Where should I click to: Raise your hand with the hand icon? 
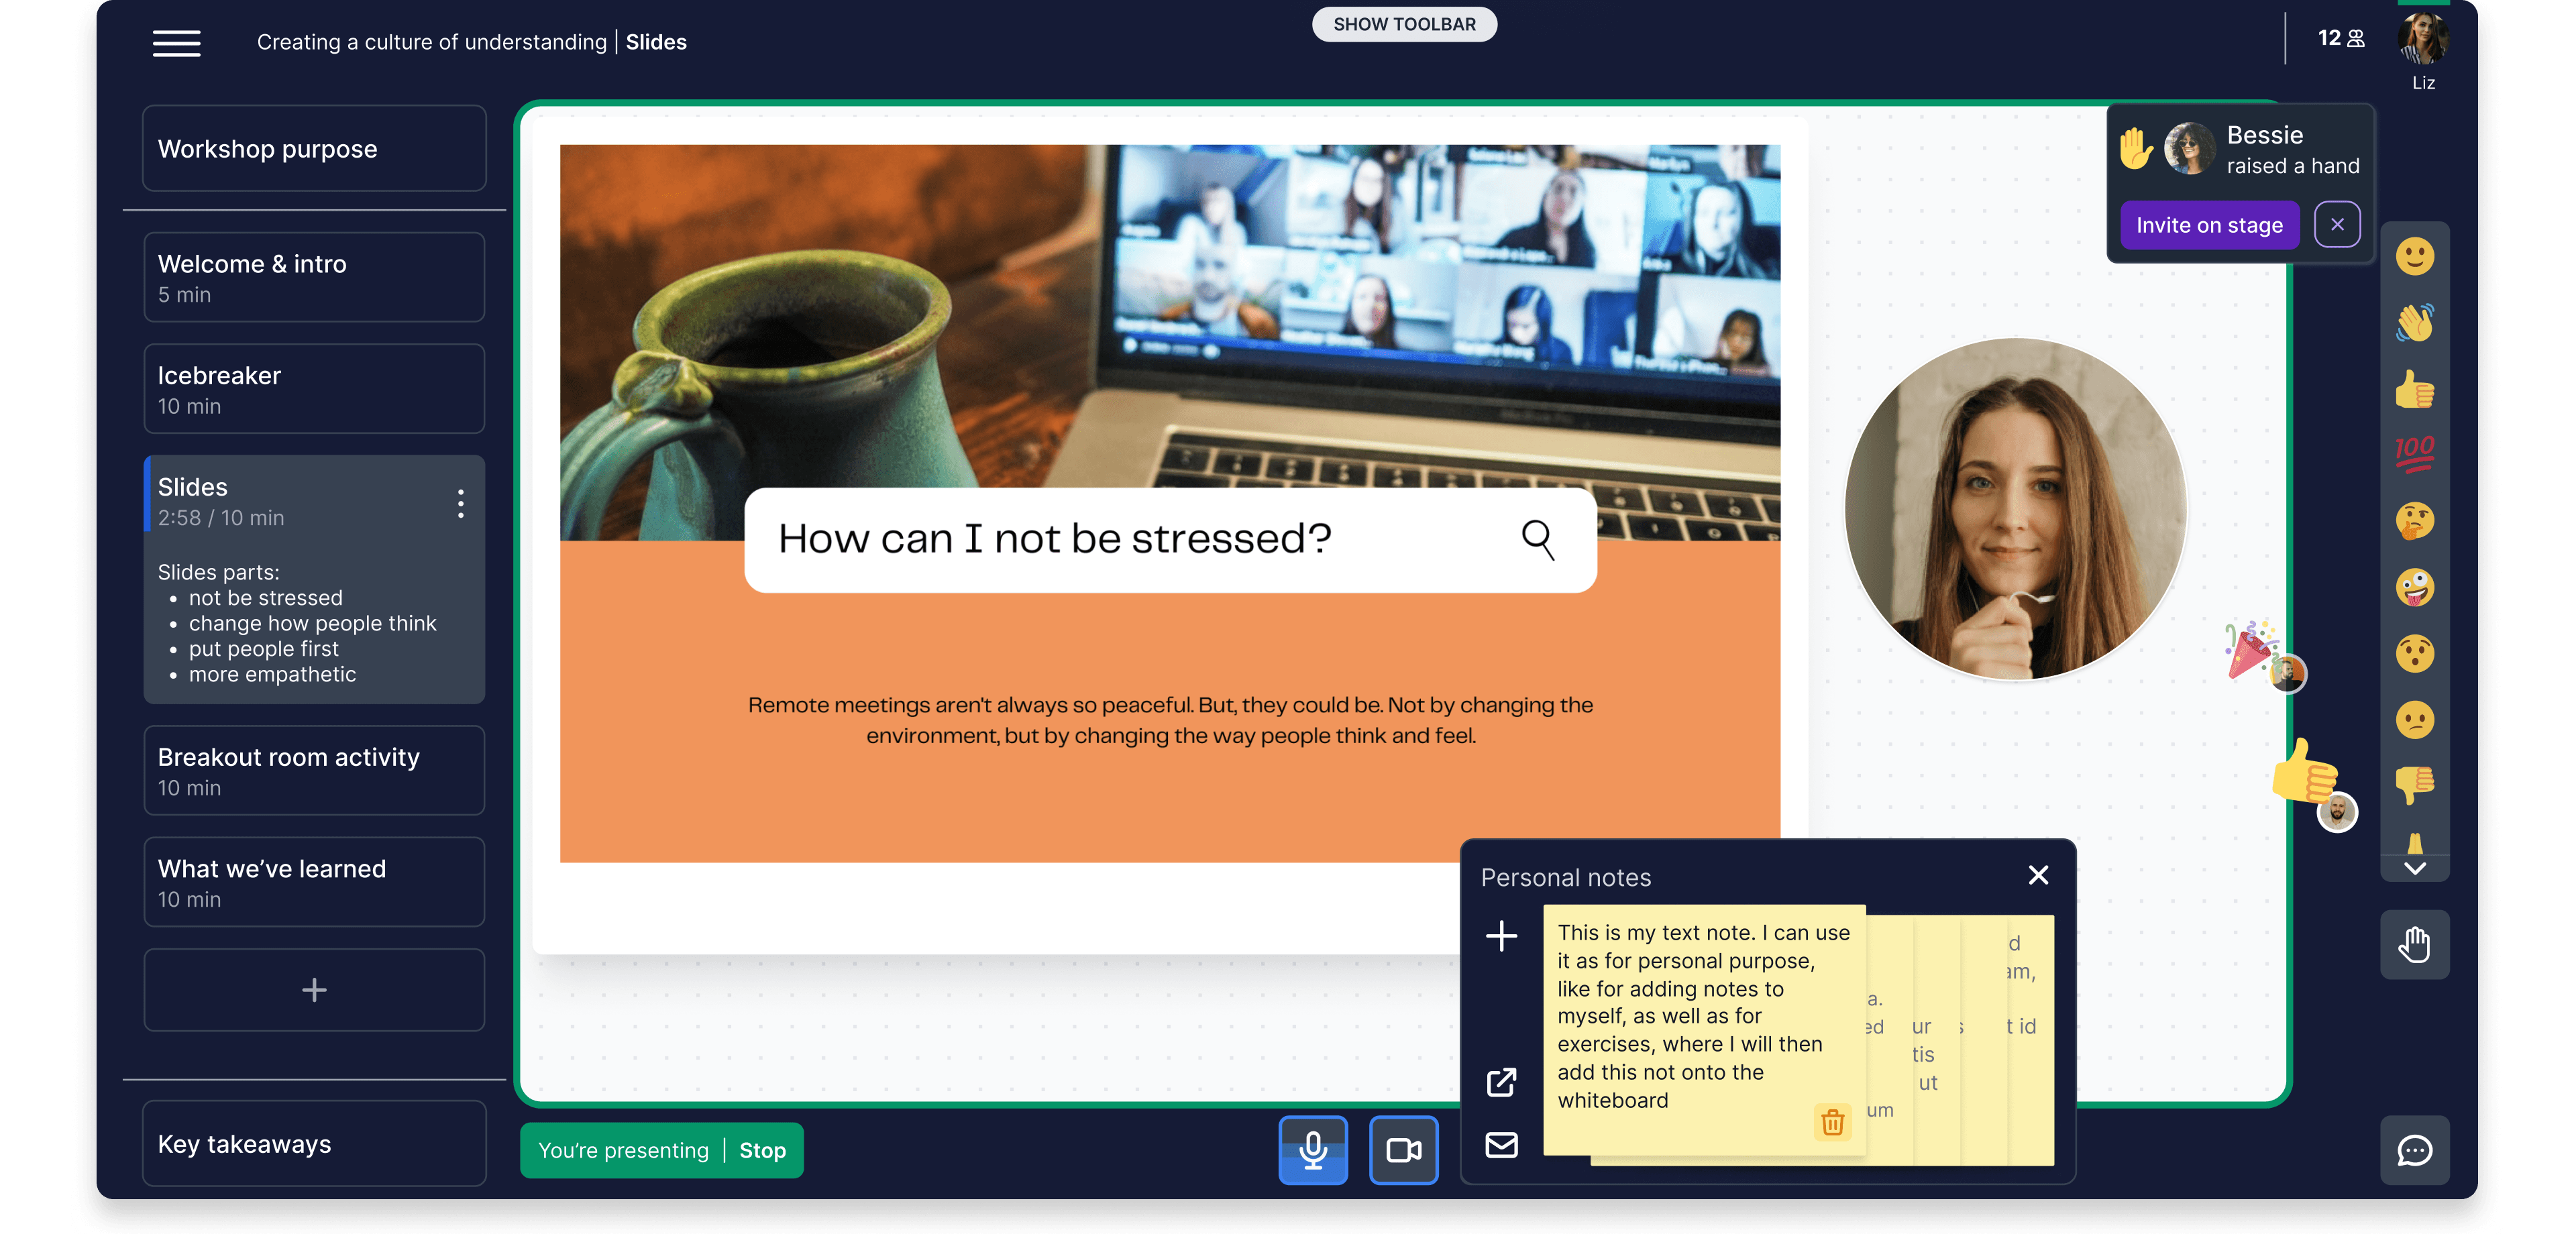2414,944
